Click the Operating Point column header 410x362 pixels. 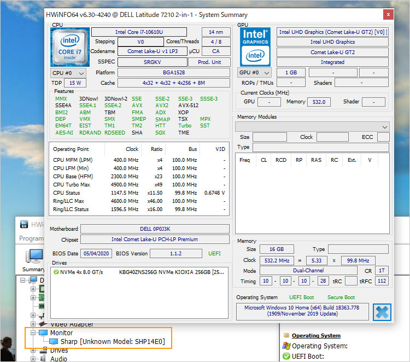[71, 149]
